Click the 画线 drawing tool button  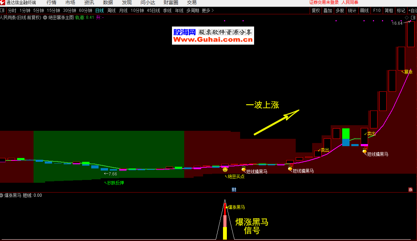click(364, 10)
